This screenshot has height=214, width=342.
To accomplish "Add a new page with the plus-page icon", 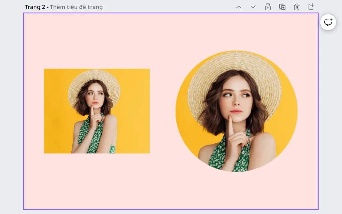I will coord(311,7).
